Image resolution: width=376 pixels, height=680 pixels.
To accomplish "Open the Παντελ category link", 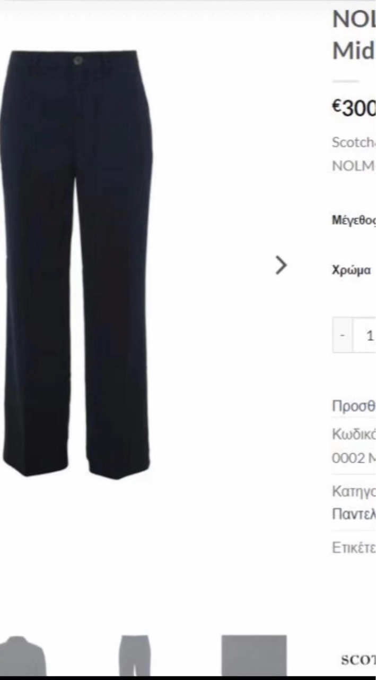I will click(354, 514).
